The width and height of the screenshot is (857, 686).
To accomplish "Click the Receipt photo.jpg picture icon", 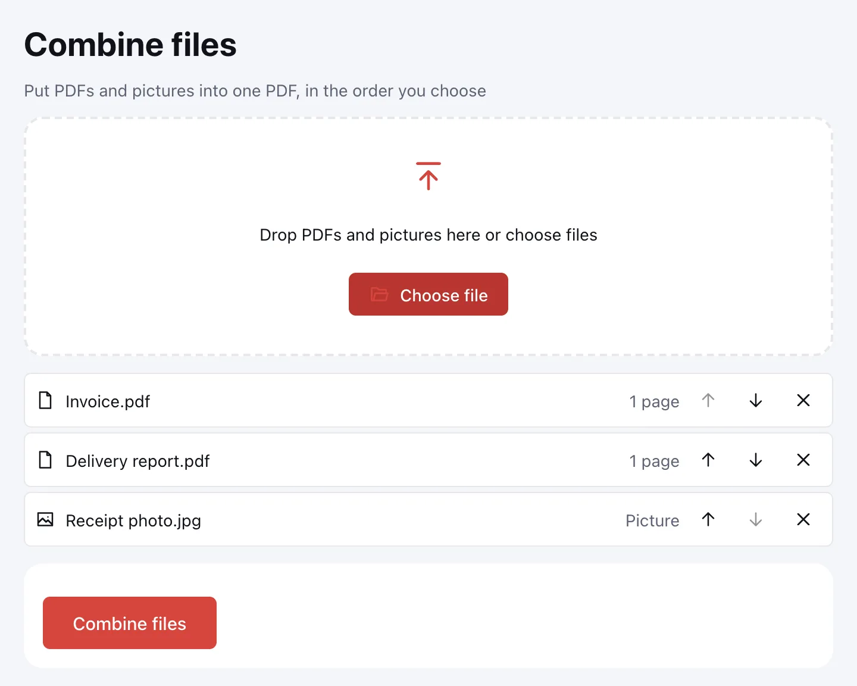I will coord(45,519).
